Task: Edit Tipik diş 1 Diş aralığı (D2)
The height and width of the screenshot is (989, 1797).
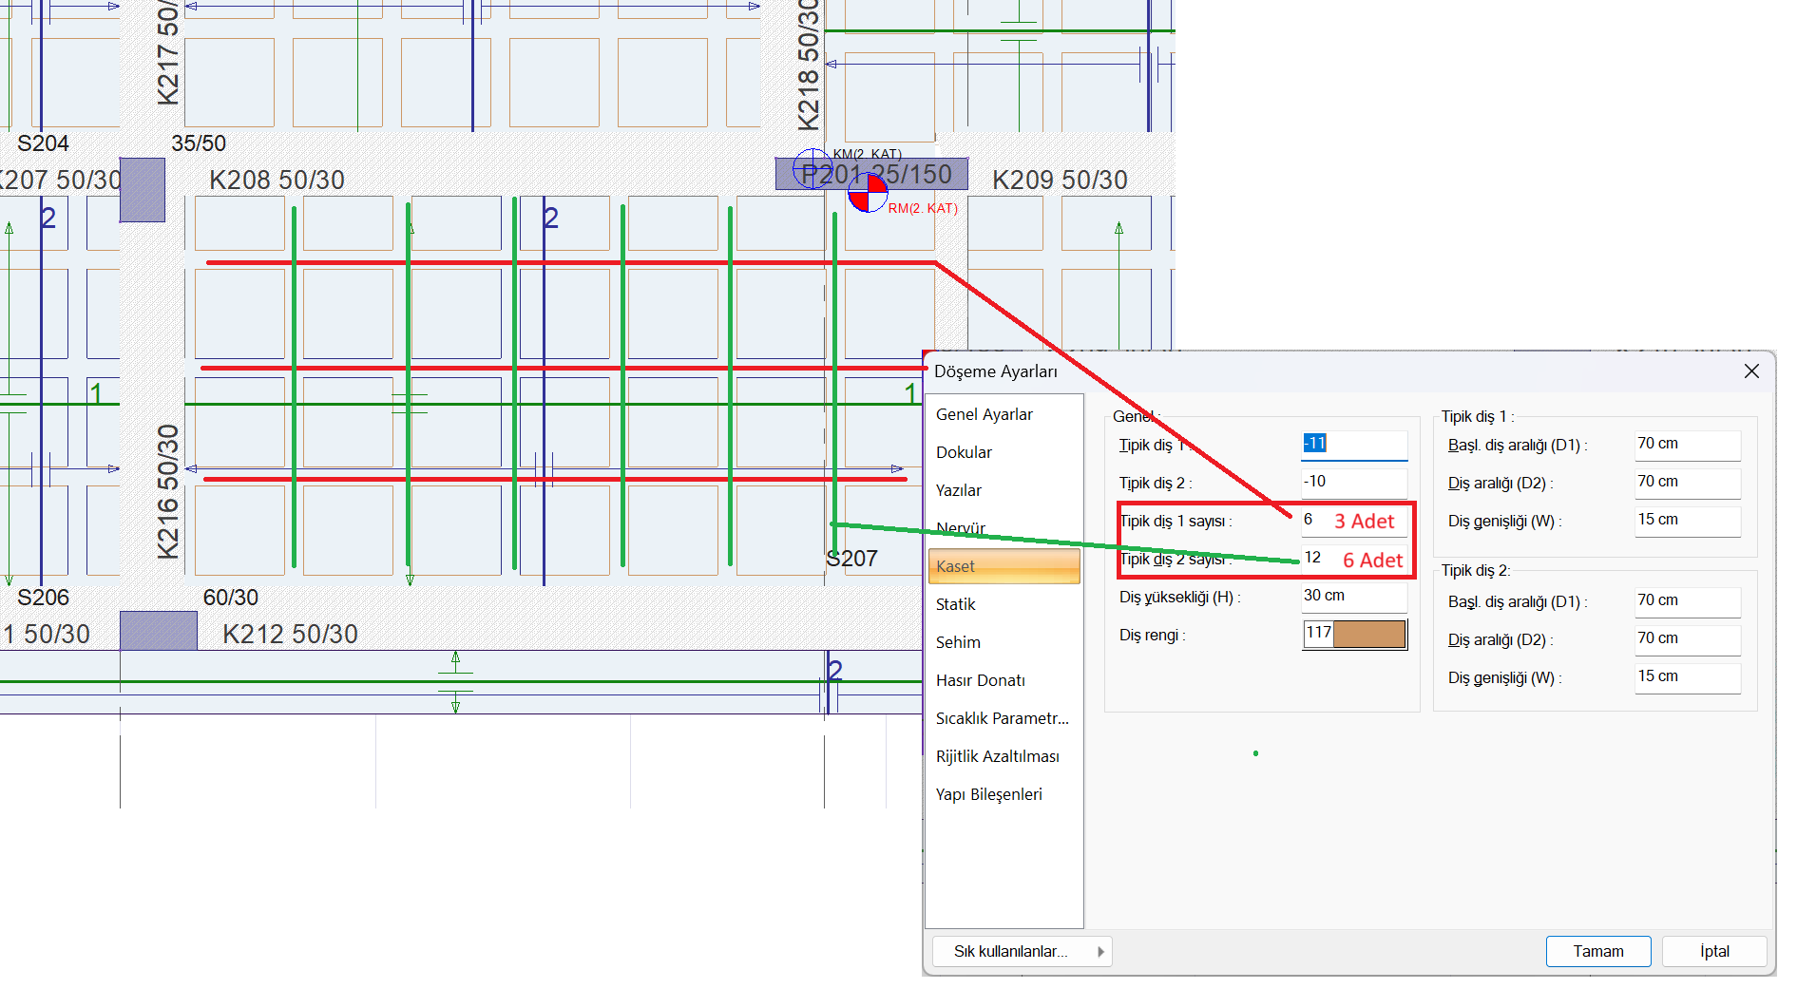Action: tap(1688, 482)
